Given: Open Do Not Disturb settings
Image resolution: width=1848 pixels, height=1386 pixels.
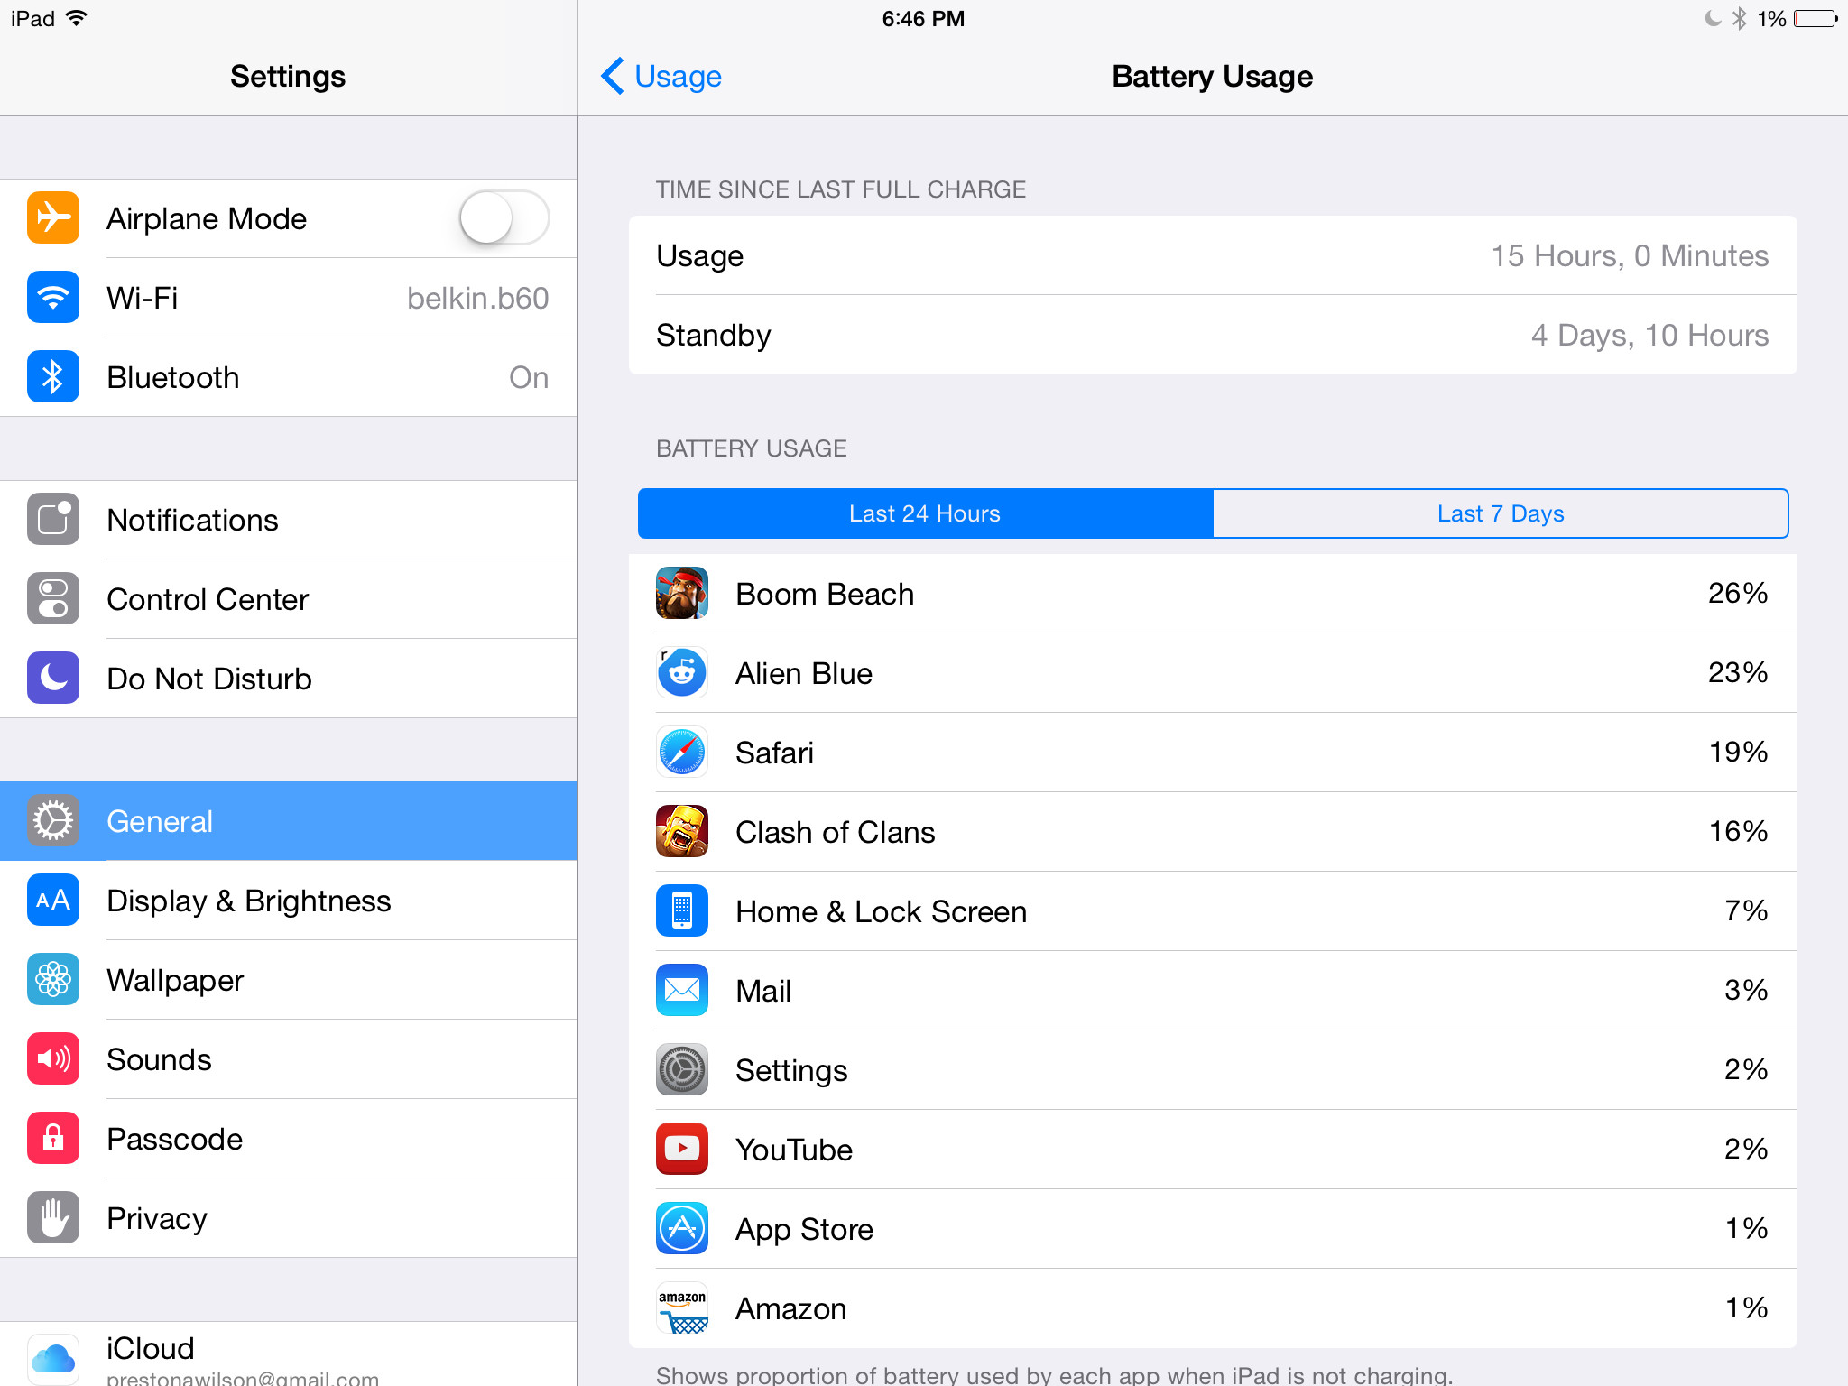Looking at the screenshot, I should point(289,679).
